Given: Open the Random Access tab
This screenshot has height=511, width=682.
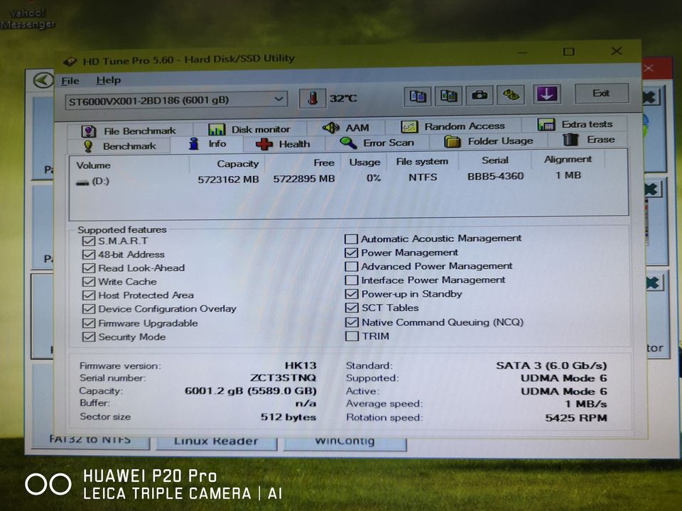Looking at the screenshot, I should point(409,126).
